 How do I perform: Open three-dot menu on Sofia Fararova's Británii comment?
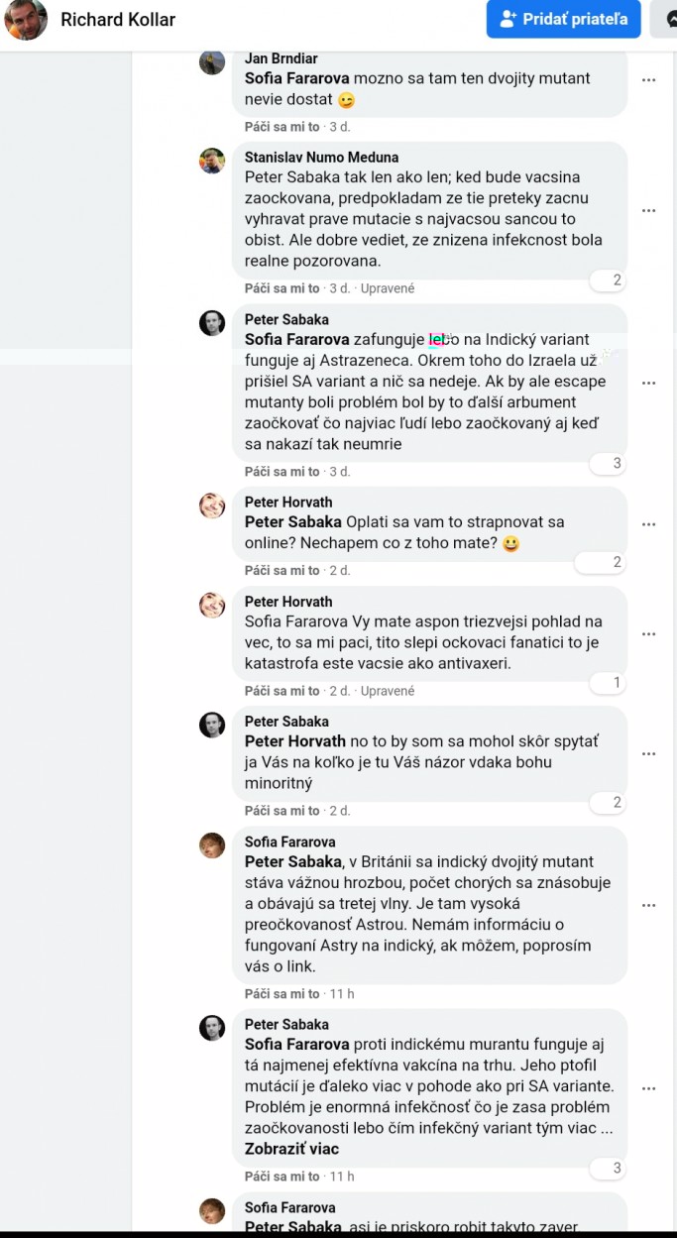click(x=648, y=905)
